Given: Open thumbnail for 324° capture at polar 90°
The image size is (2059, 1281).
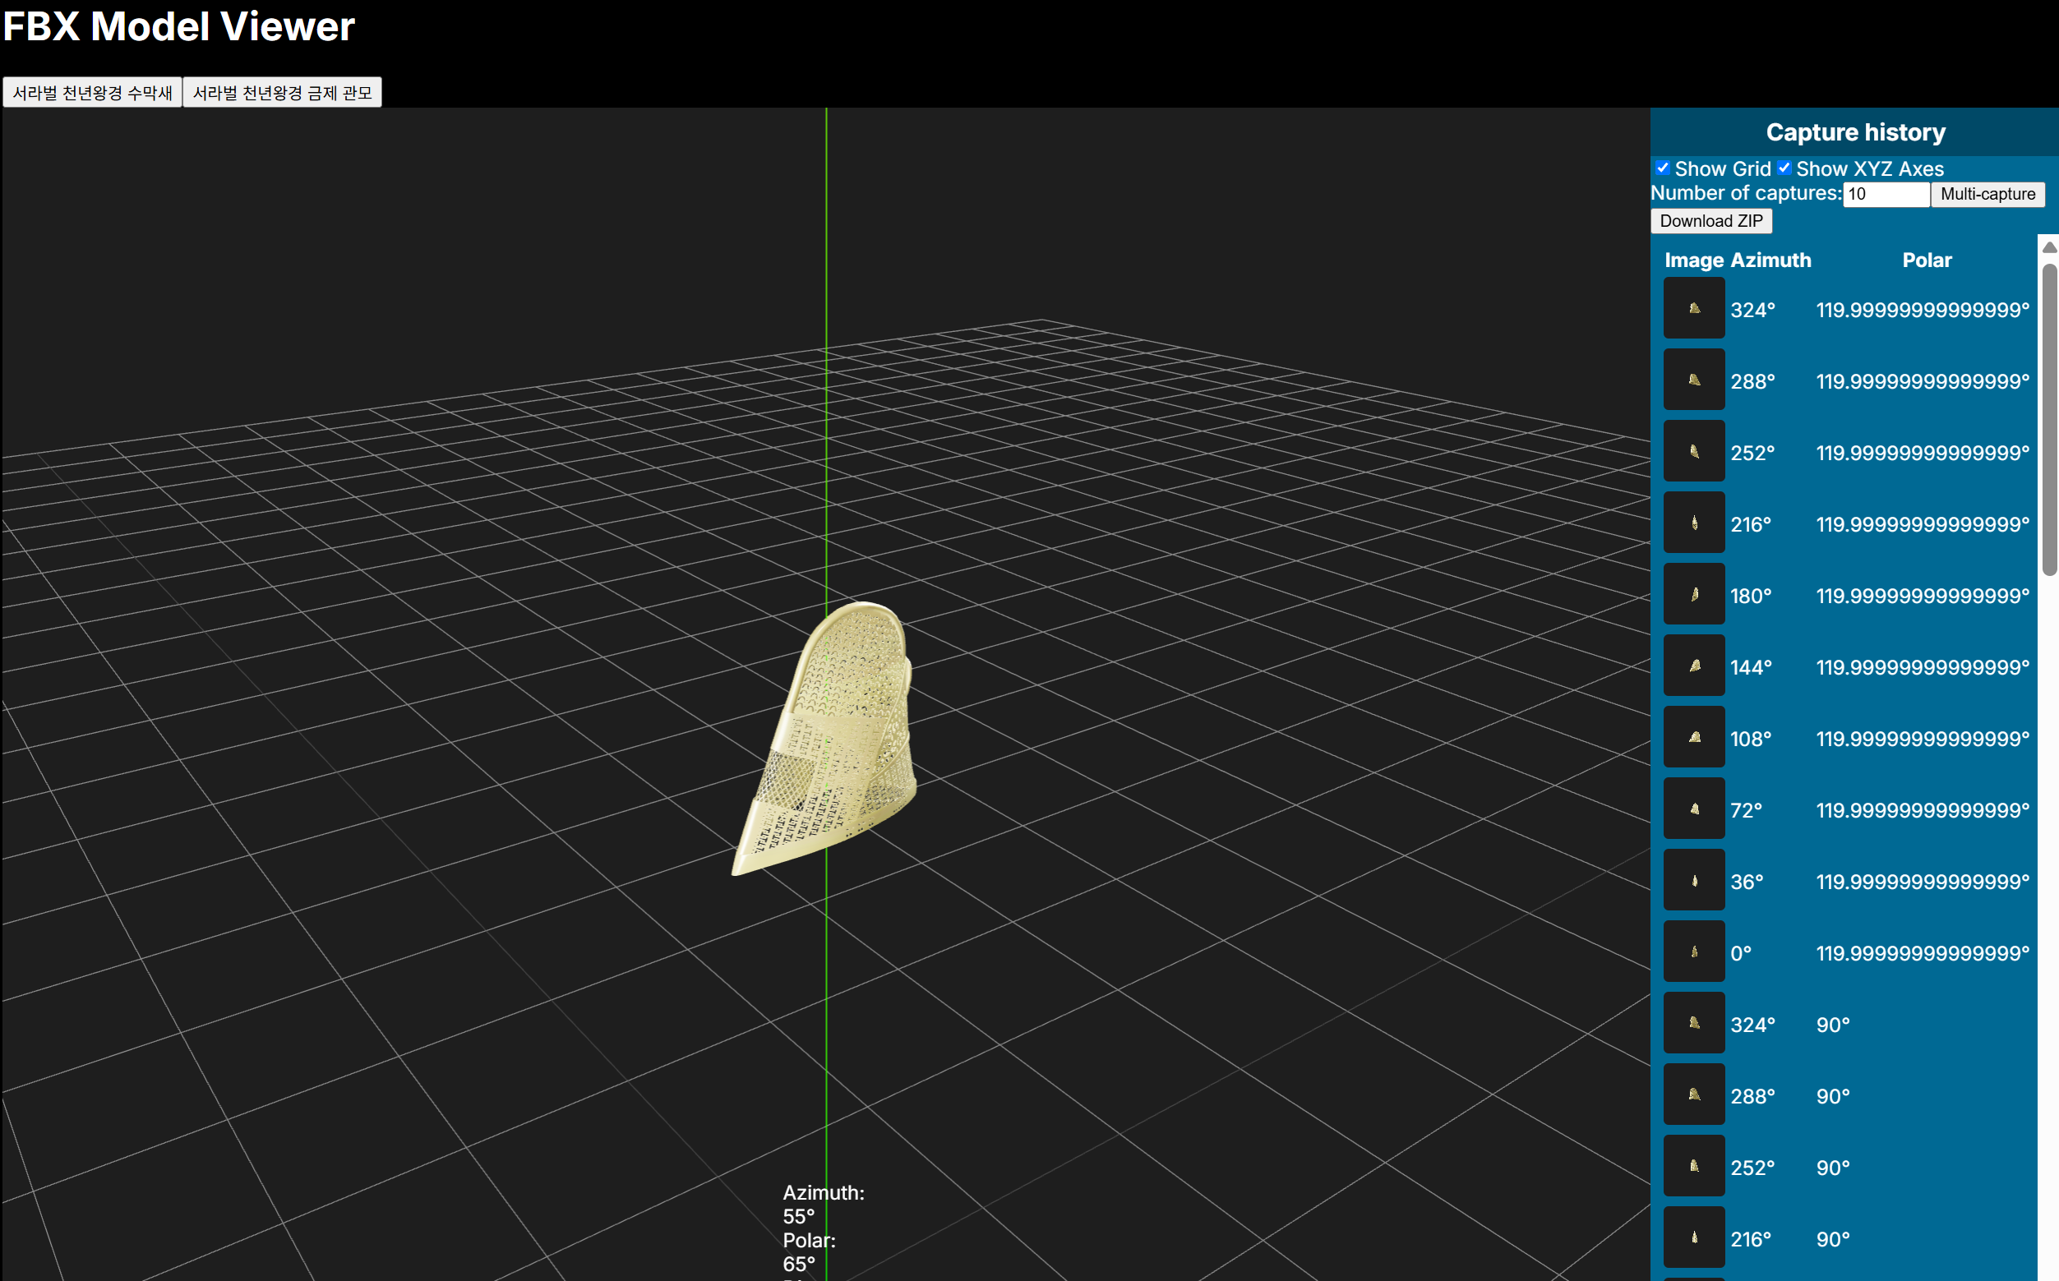Looking at the screenshot, I should [x=1693, y=1023].
